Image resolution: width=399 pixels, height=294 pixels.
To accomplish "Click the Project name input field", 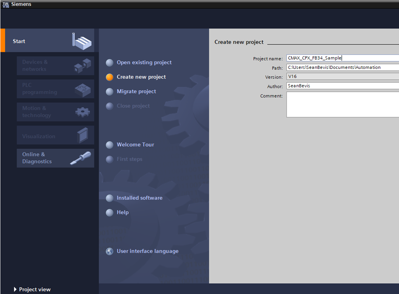I will coord(343,58).
